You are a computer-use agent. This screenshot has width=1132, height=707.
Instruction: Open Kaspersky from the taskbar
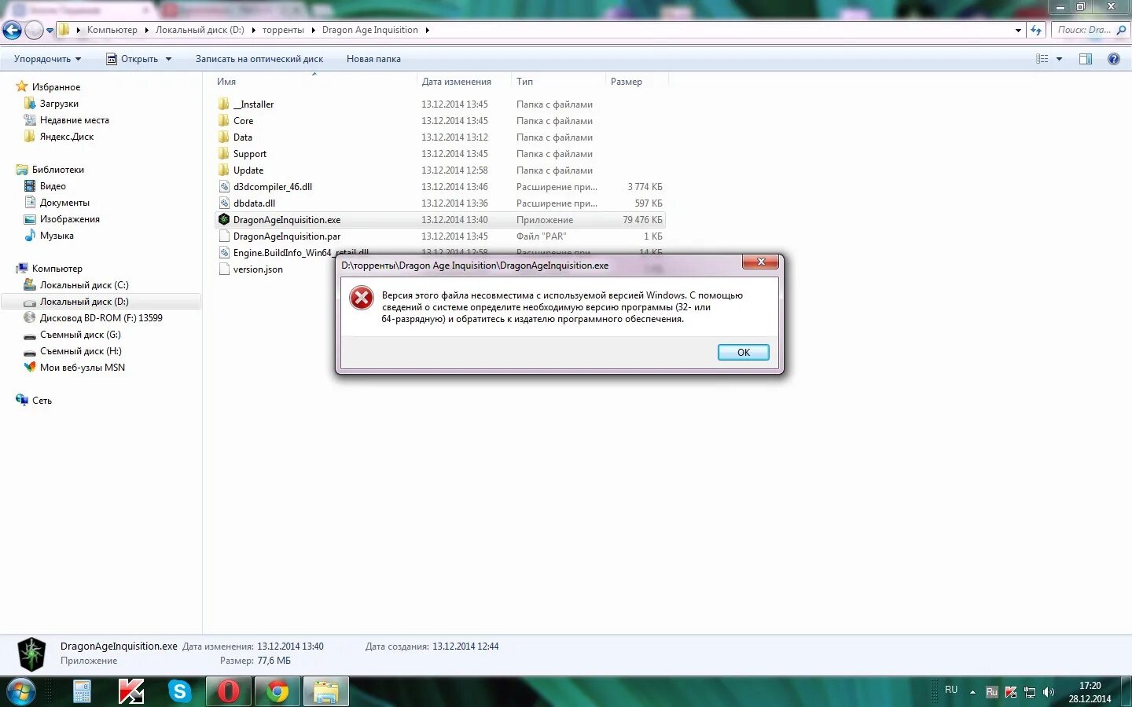click(131, 692)
